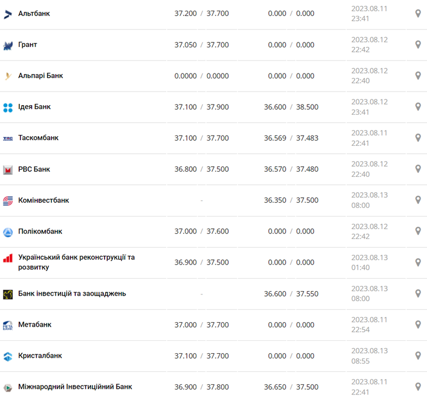Open map pin for Альтбанк row
Viewport: 427px width, 399px height.
(x=418, y=14)
